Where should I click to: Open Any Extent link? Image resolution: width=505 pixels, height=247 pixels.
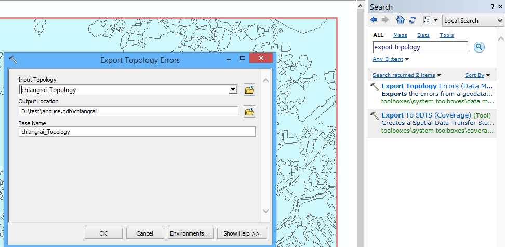(388, 59)
